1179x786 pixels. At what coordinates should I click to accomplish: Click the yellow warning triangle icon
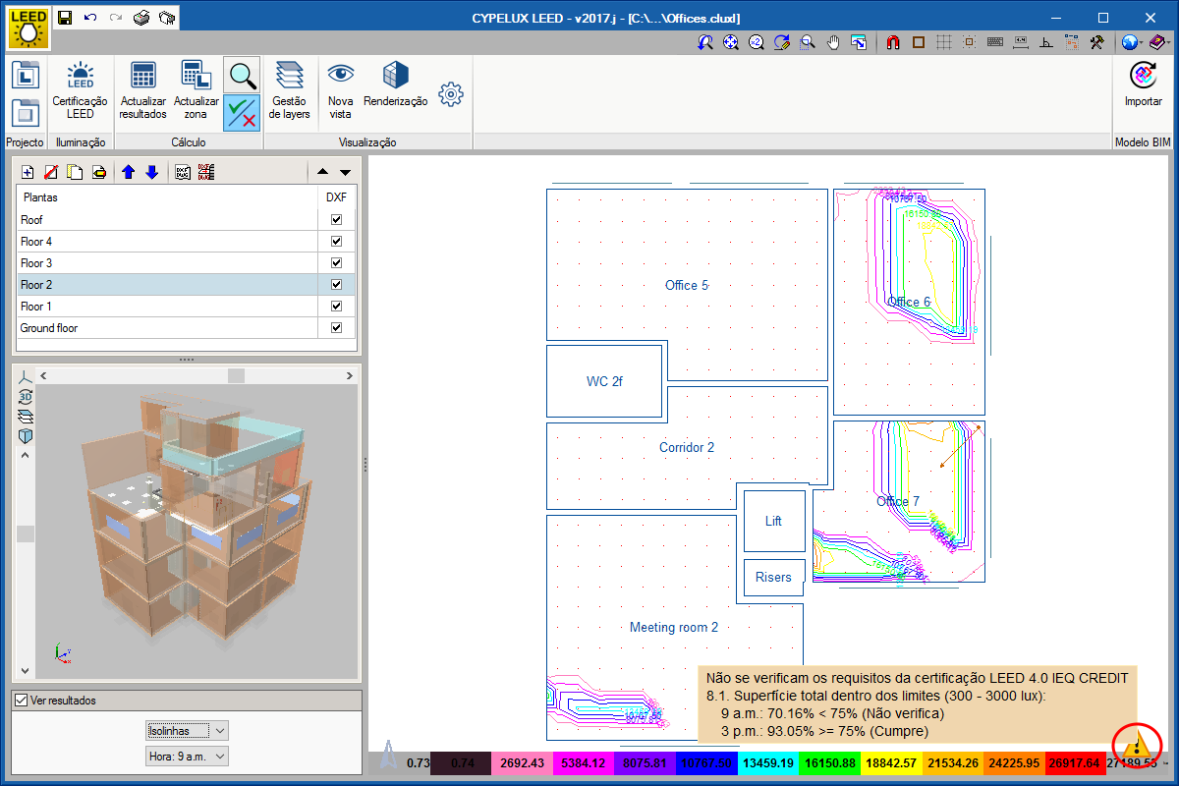click(1137, 745)
